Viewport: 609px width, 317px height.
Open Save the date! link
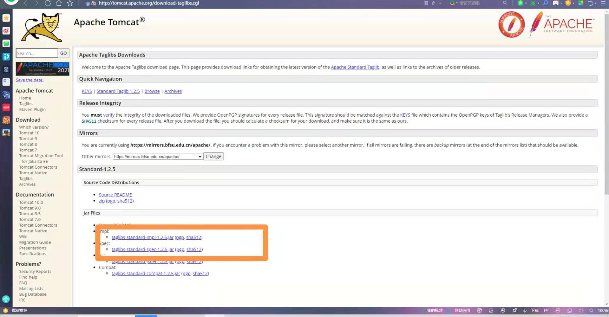click(29, 80)
